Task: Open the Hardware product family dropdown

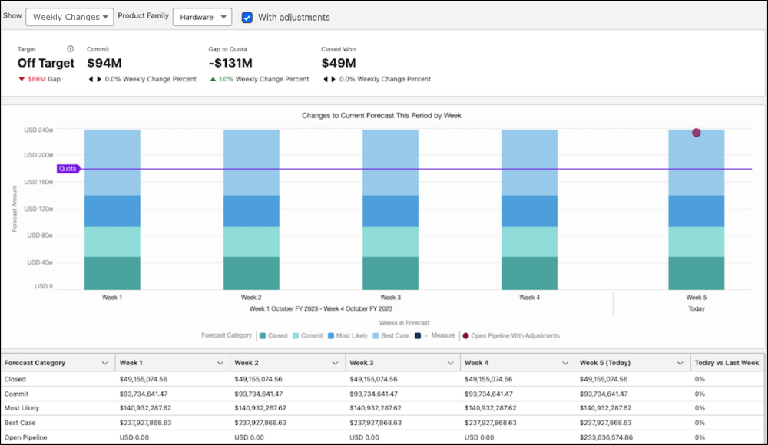Action: [201, 17]
